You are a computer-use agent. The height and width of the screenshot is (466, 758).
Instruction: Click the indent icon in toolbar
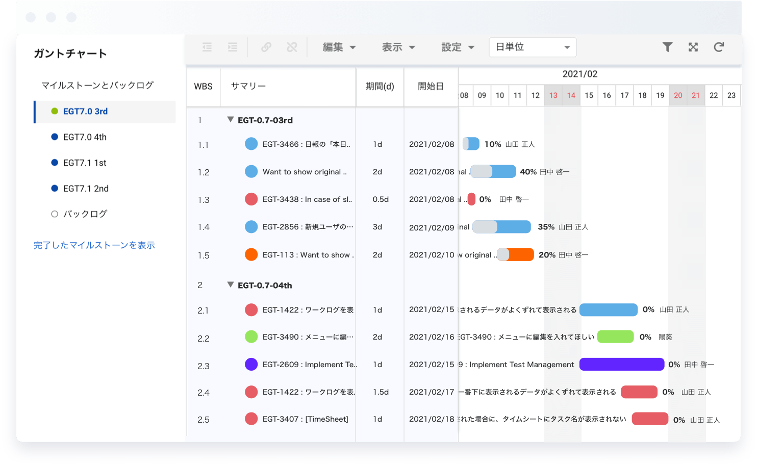[233, 47]
